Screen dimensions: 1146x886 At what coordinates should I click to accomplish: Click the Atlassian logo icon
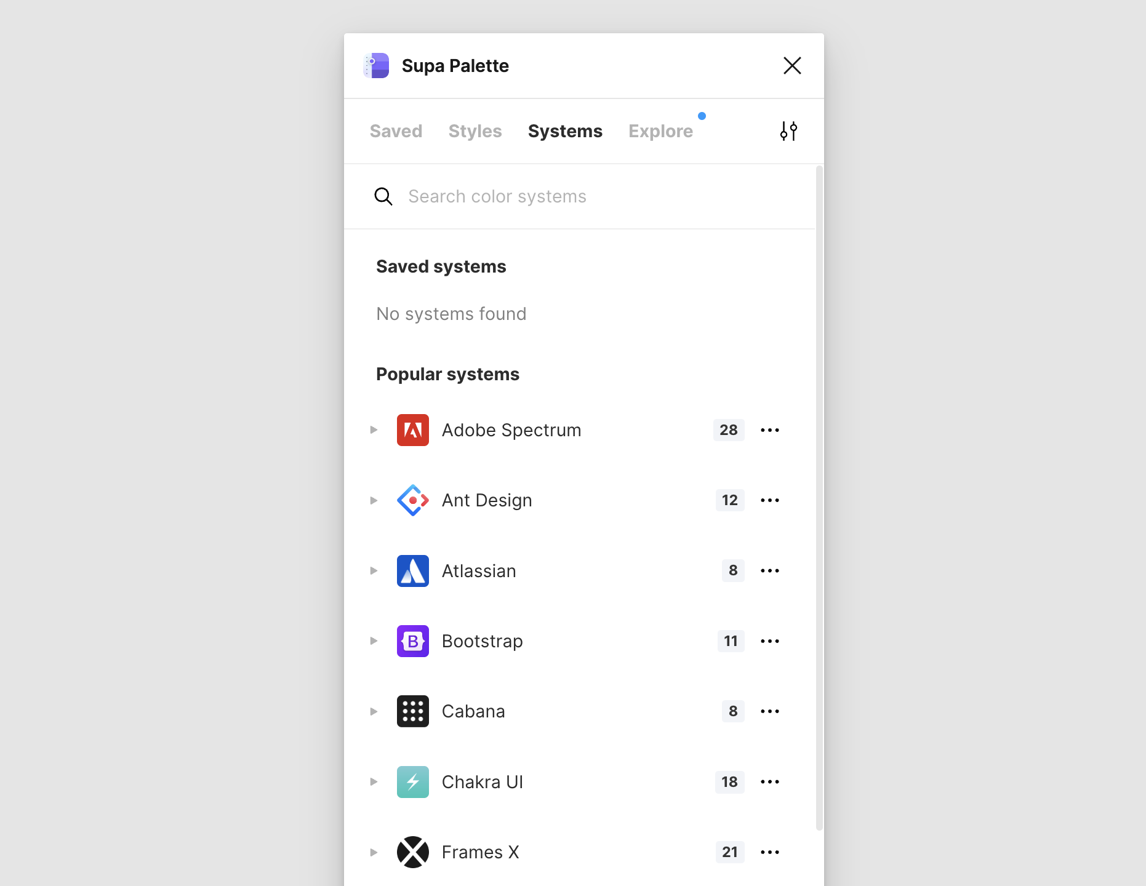click(413, 571)
